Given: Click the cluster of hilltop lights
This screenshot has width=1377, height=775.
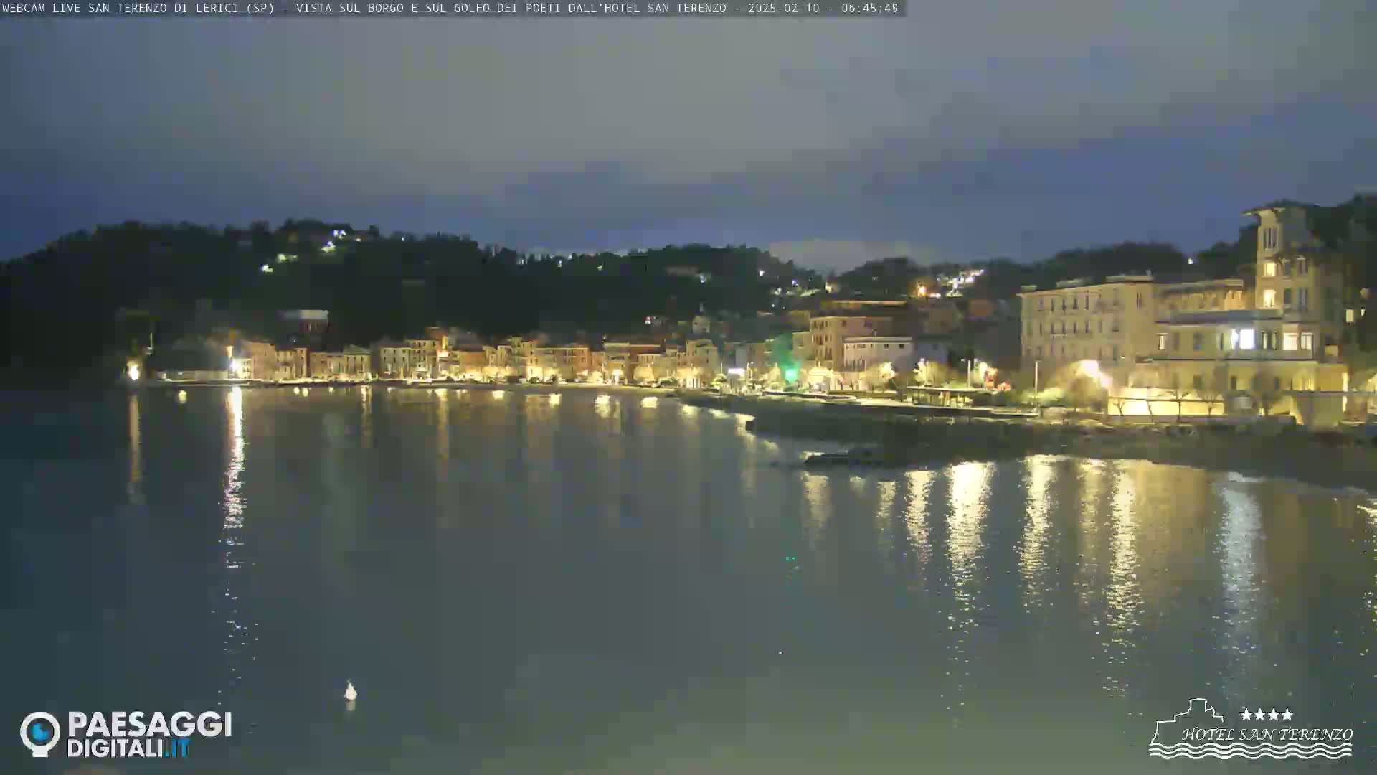Looking at the screenshot, I should [957, 281].
